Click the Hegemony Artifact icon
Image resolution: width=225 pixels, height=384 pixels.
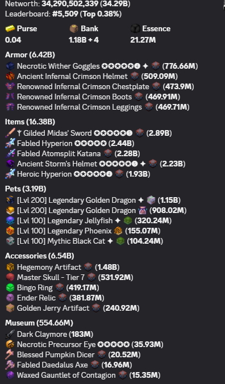[x=10, y=267]
